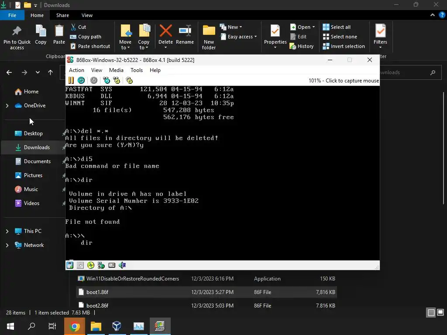
Task: Switch to the View ribbon tab
Action: click(87, 15)
